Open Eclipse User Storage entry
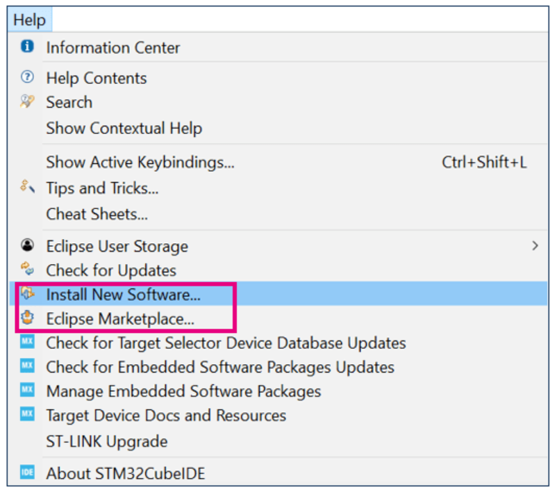This screenshot has width=557, height=492. 117,247
